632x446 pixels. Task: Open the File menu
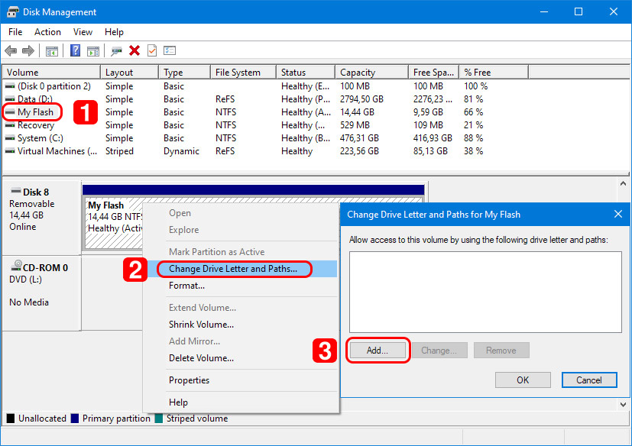coord(15,32)
